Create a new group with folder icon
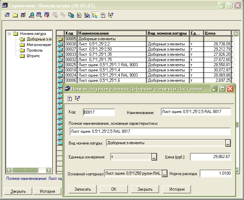This screenshot has height=200, width=244. (15, 15)
